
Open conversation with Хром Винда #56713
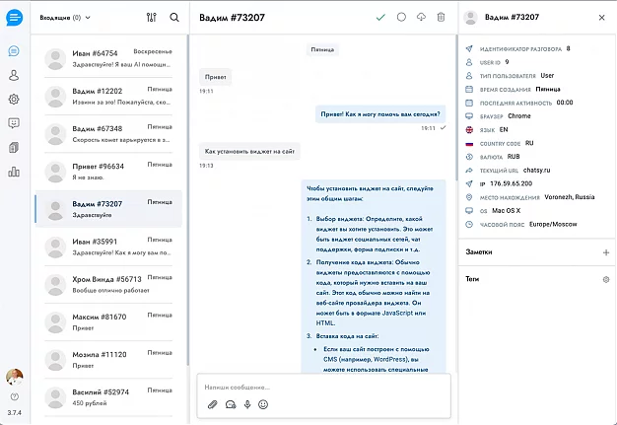pos(108,284)
